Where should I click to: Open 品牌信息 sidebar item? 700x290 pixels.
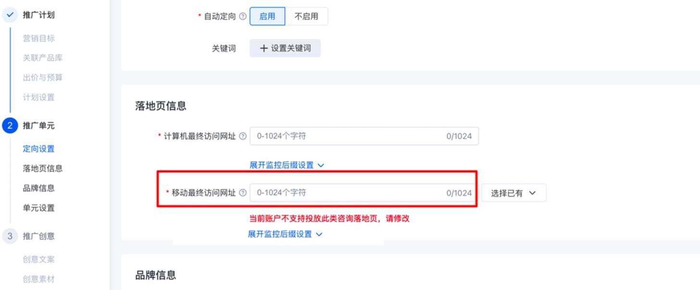coord(38,188)
